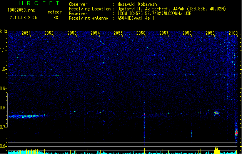Click the 0.6 kHz axis label
The image size is (242, 154).
tap(3, 146)
